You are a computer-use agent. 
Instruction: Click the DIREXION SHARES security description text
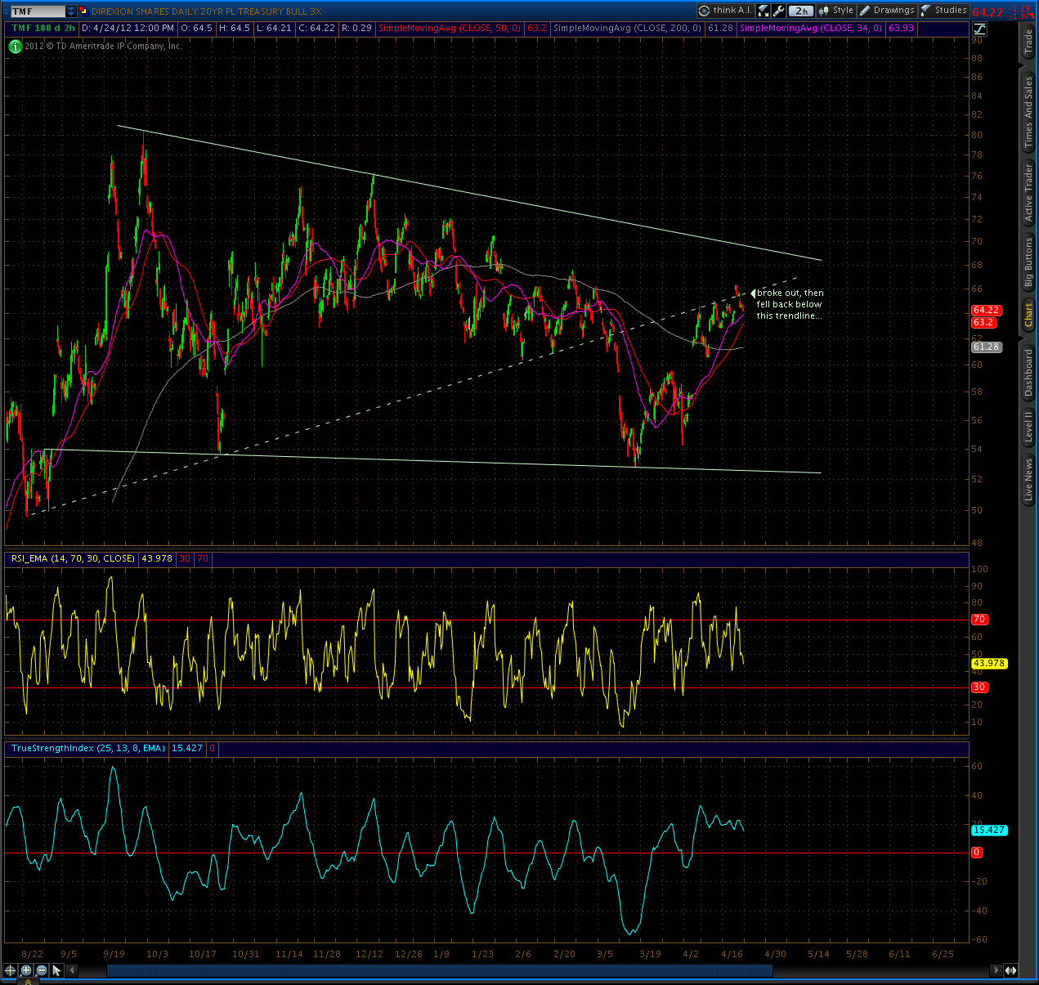click(207, 11)
